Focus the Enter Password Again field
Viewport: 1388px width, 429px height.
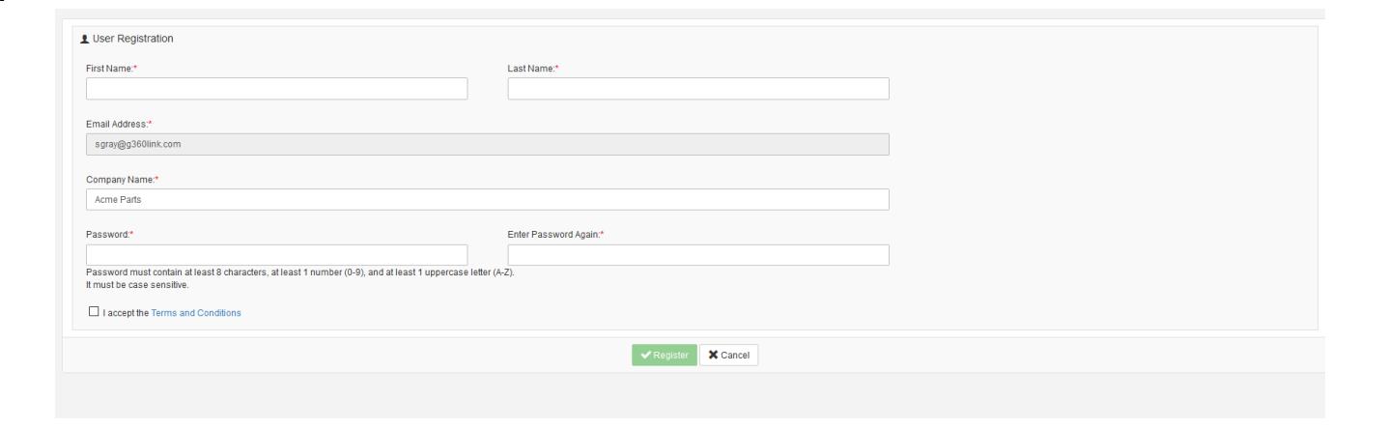[x=697, y=255]
